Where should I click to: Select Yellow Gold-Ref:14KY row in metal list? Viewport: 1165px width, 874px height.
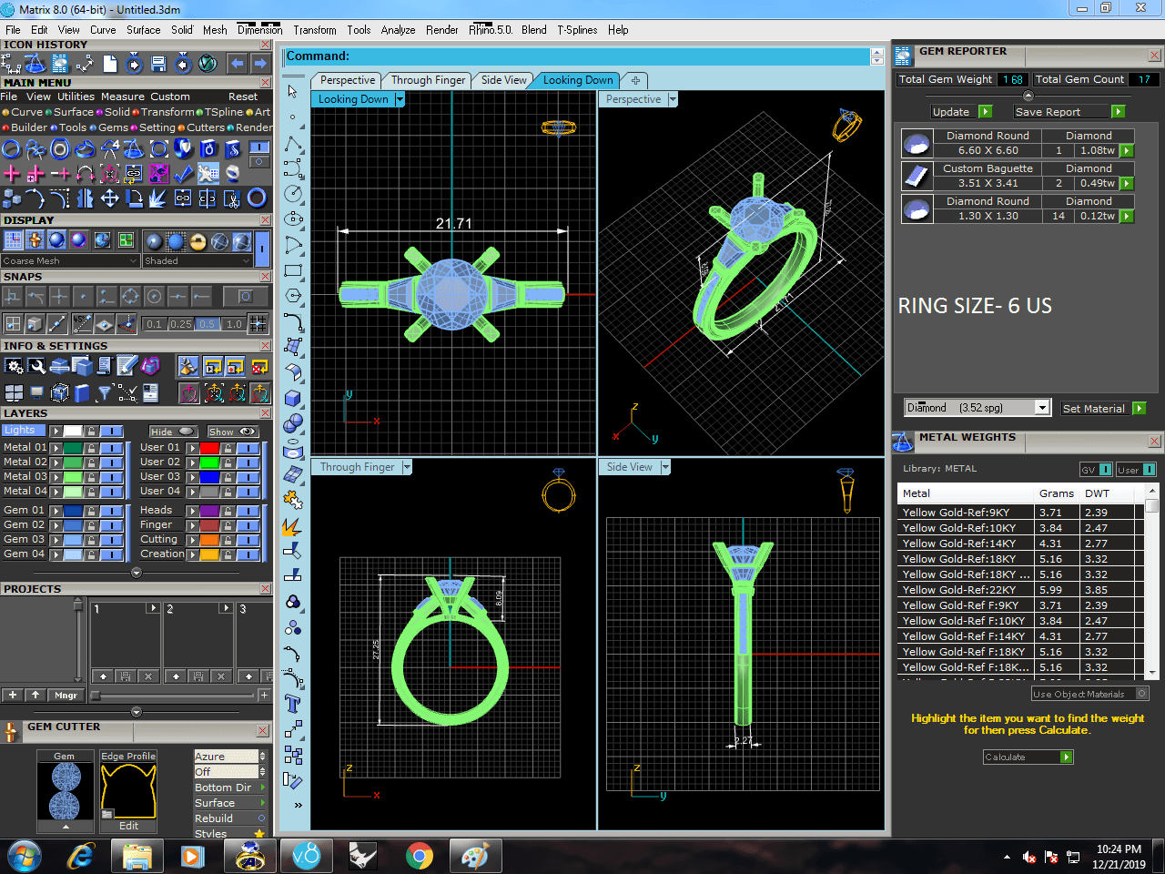958,544
